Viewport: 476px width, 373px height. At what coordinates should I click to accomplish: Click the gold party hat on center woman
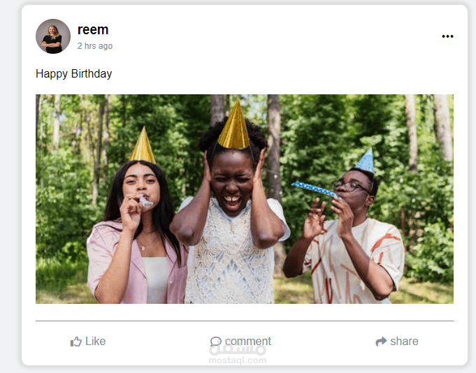coord(233,126)
